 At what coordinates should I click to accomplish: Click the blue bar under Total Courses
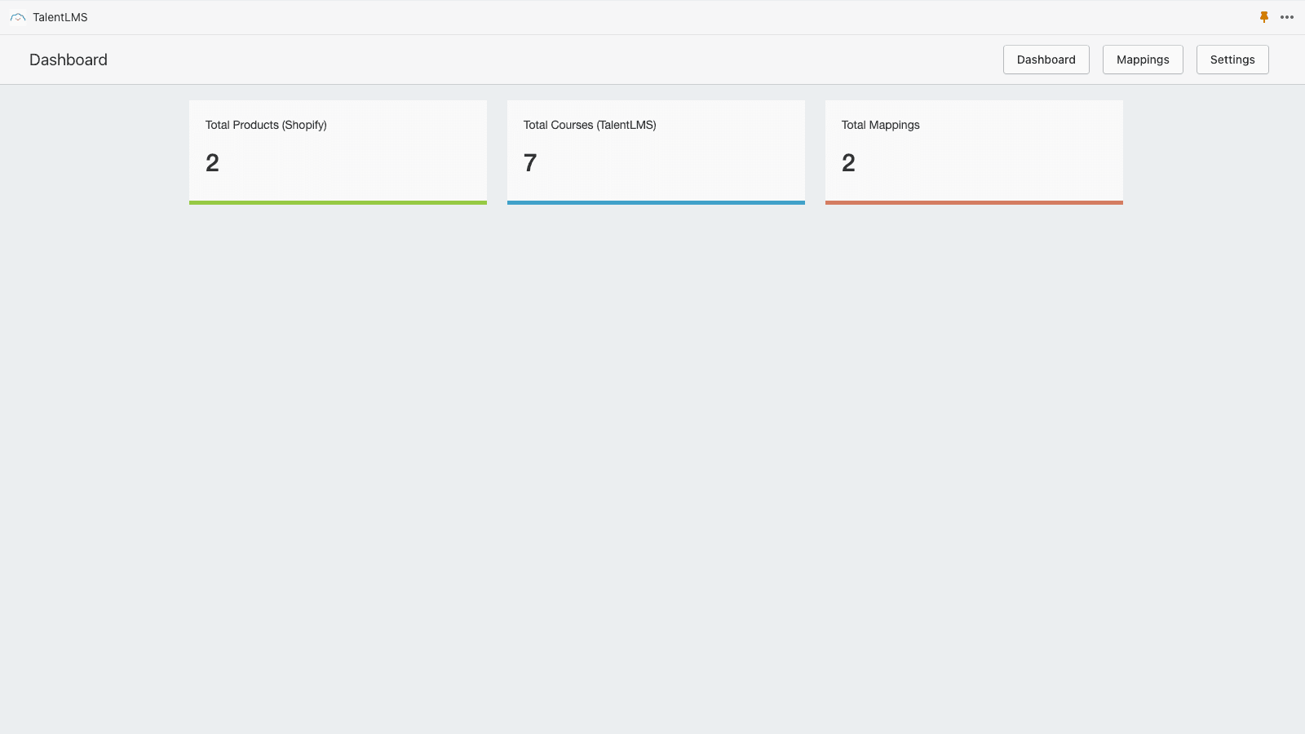coord(656,202)
